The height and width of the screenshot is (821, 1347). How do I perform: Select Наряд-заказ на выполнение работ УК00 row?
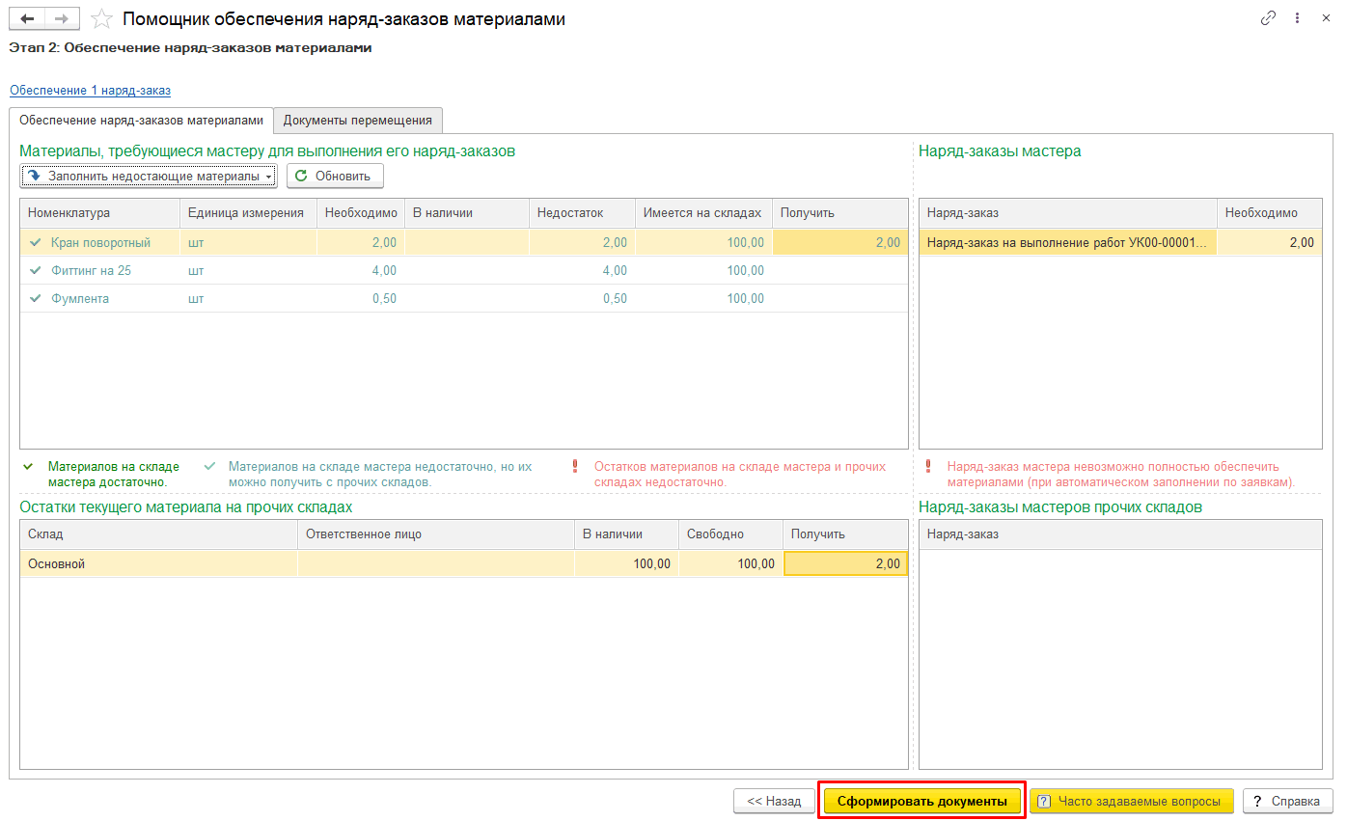(x=1120, y=242)
